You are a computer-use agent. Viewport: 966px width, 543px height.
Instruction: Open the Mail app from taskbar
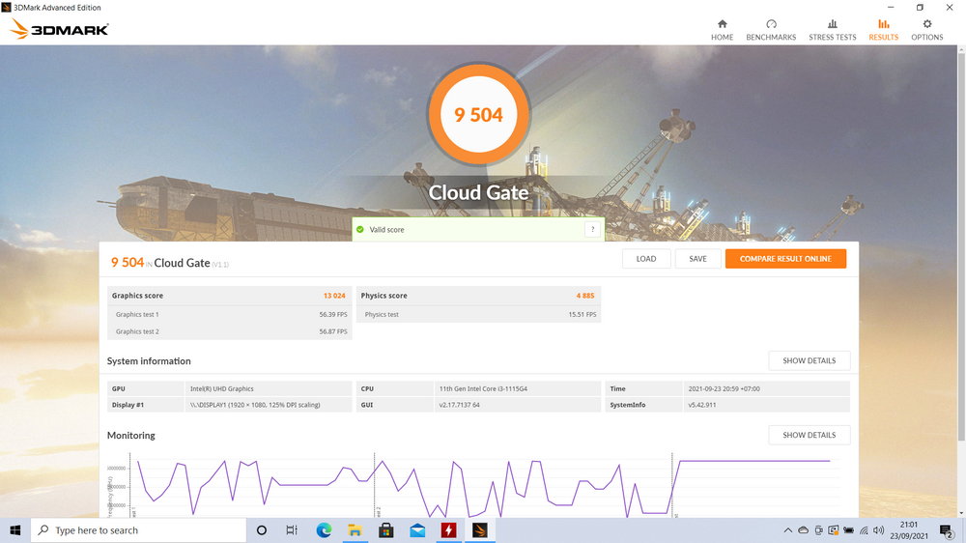(417, 530)
